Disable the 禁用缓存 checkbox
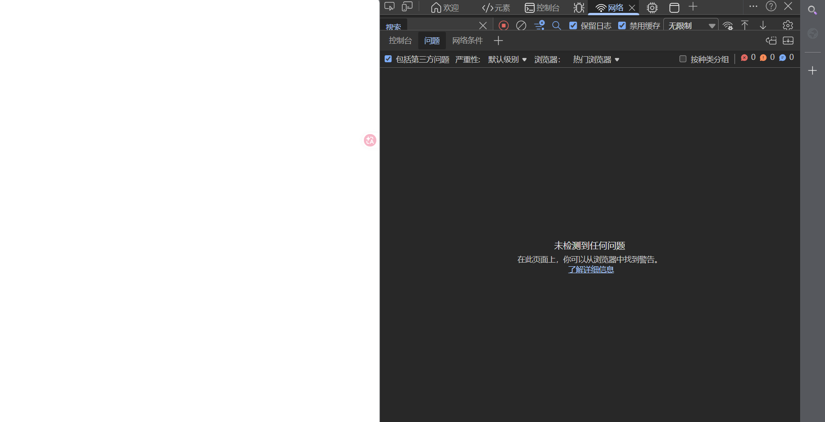 [x=622, y=26]
